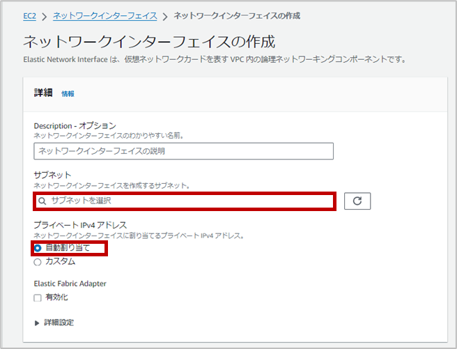
Task: Click the page title ネットワークインターフェイスの作成
Action: pyautogui.click(x=149, y=41)
